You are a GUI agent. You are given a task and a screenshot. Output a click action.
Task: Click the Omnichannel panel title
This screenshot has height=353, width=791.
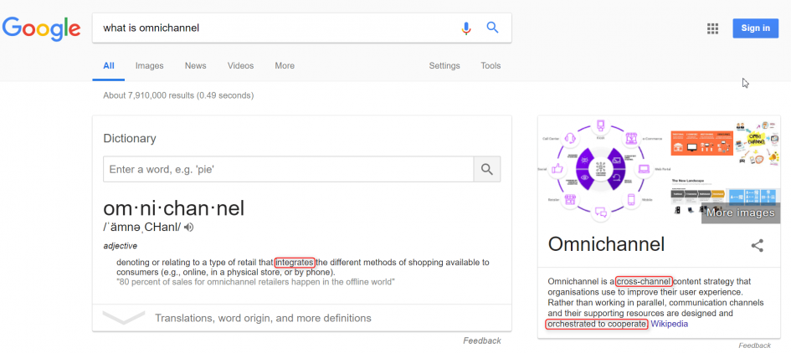[x=606, y=244]
